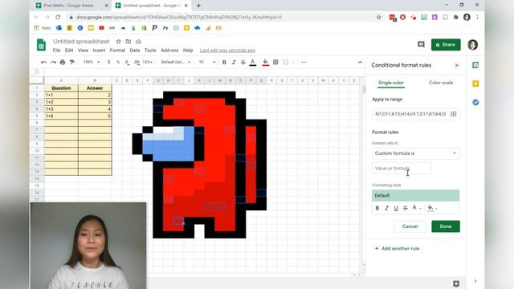This screenshot has height=289, width=514.
Task: Expand merge cells options arrow
Action: pos(293,63)
